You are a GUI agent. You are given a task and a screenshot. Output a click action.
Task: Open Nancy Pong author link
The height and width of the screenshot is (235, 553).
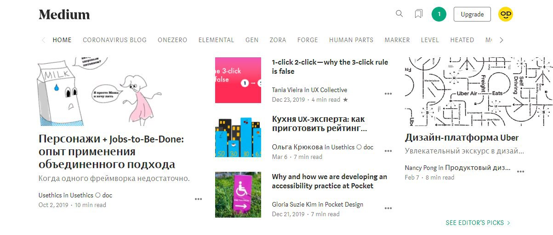[x=421, y=168]
